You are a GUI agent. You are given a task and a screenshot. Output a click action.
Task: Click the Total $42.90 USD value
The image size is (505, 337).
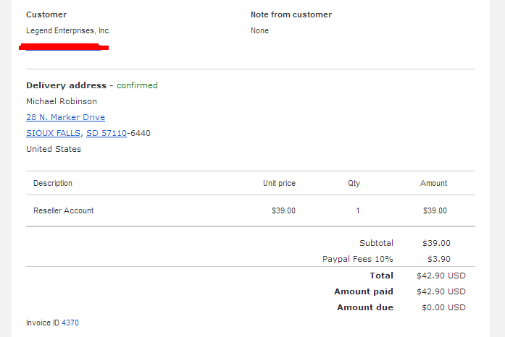tap(441, 276)
